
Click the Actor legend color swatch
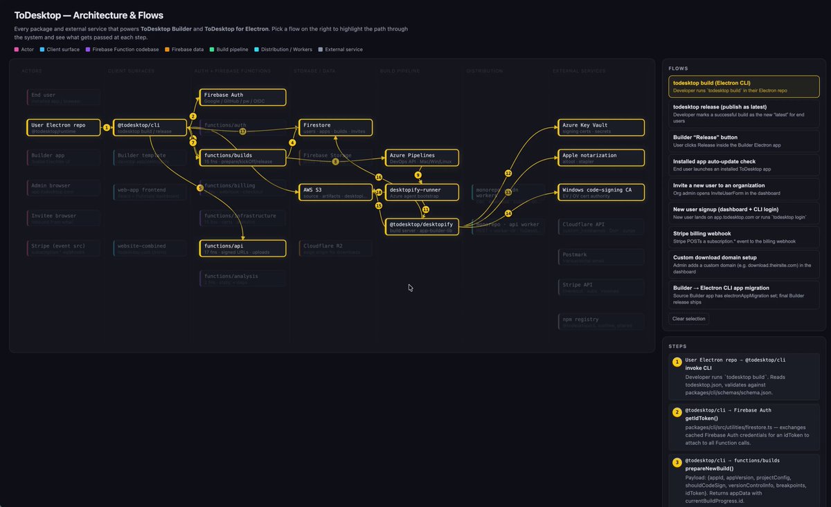17,50
